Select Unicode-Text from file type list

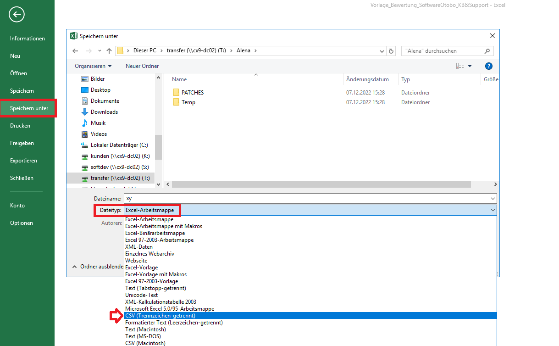[x=141, y=295]
